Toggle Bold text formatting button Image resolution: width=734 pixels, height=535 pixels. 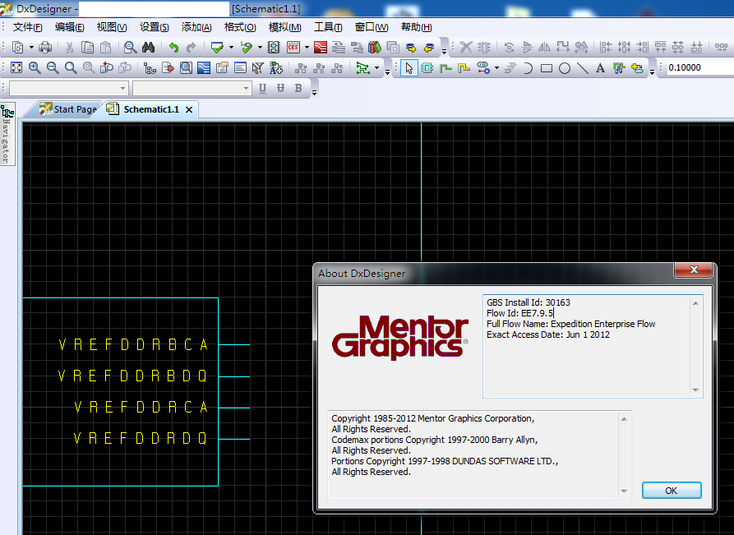pos(298,88)
